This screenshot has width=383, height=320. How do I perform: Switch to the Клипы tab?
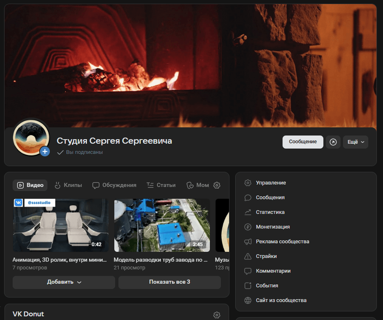click(x=68, y=185)
